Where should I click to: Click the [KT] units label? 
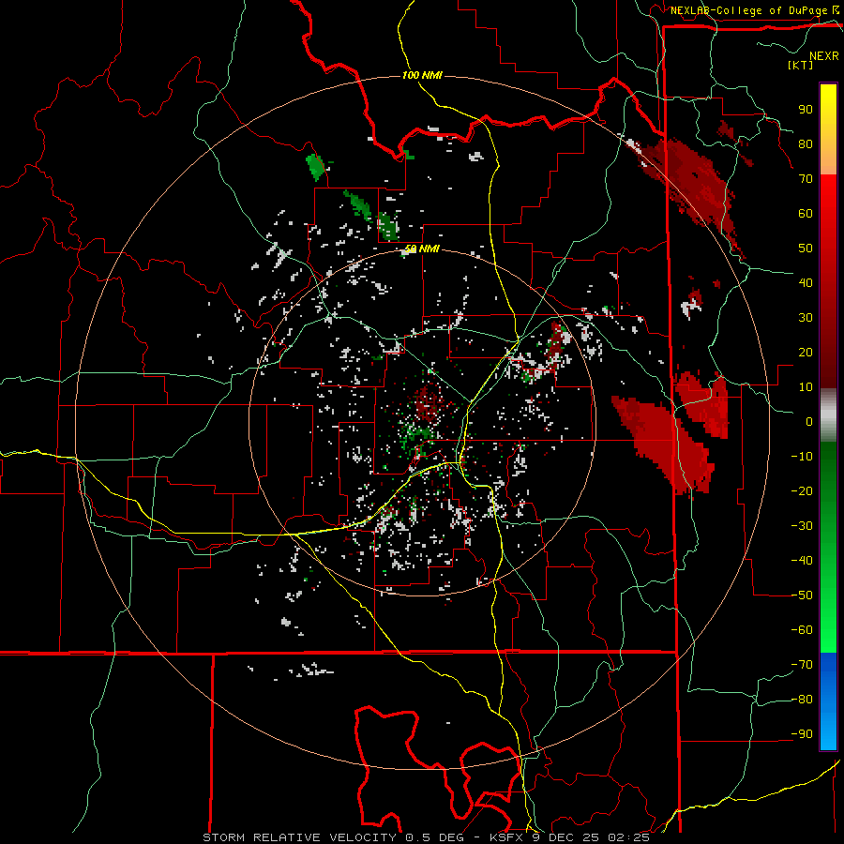800,65
